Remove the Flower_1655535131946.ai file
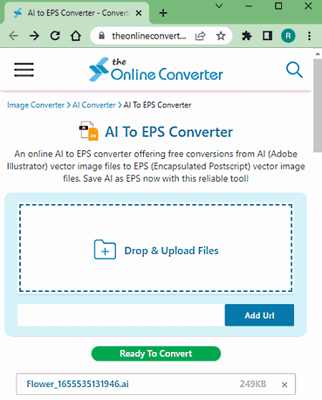 (x=284, y=384)
